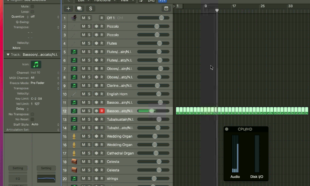Click the volume slider on Celesta track 19

click(x=153, y=170)
